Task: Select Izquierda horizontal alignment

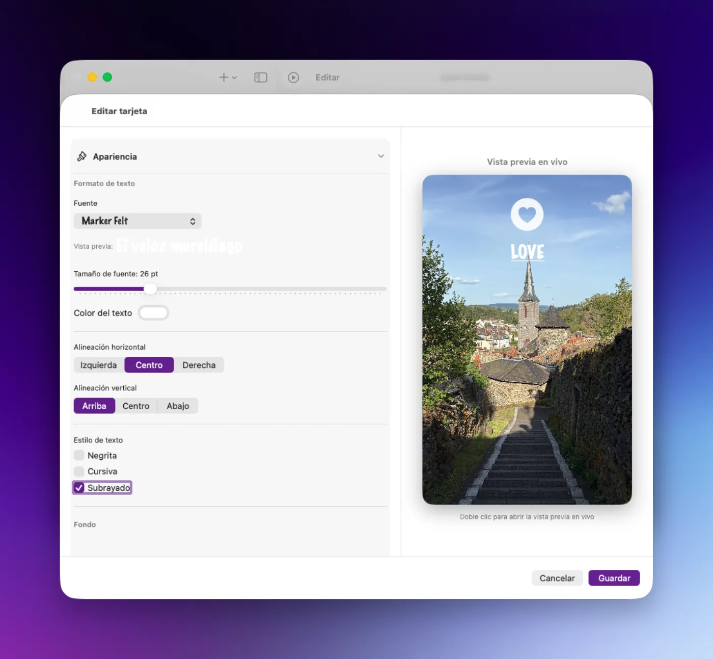Action: tap(99, 365)
